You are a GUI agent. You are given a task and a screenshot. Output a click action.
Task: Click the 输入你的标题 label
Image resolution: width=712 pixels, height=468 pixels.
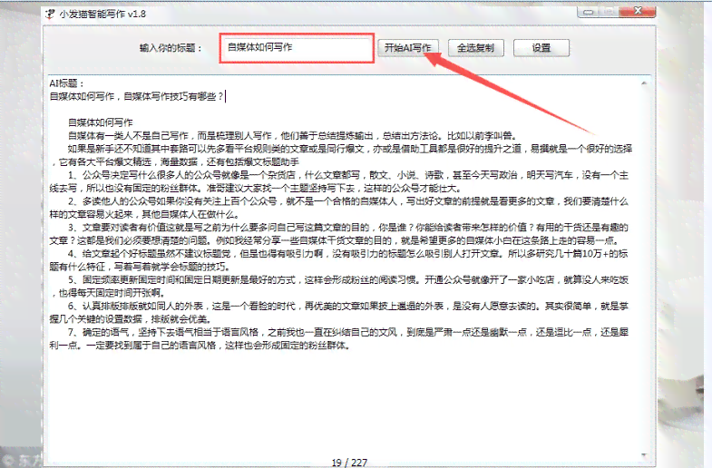click(x=171, y=48)
